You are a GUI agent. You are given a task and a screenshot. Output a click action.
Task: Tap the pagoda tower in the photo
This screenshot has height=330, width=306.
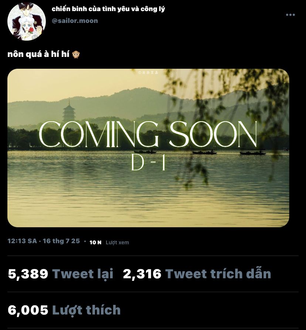[69, 111]
